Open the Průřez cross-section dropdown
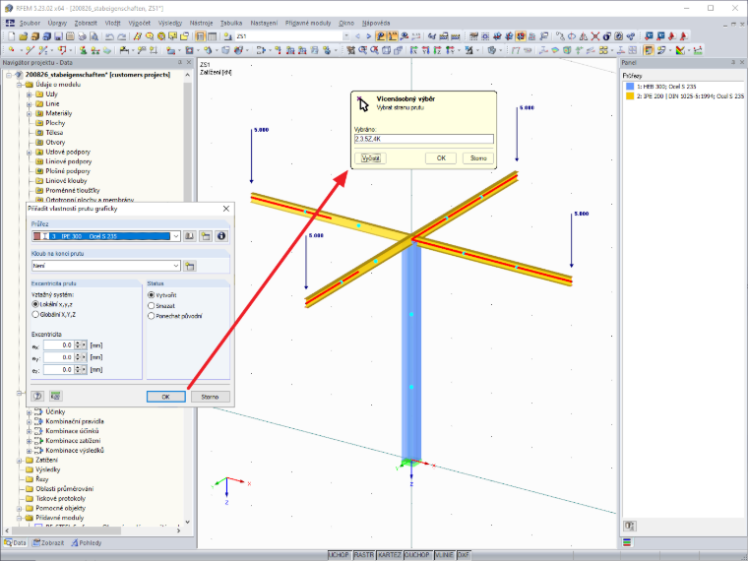The height and width of the screenshot is (561, 748). click(175, 236)
